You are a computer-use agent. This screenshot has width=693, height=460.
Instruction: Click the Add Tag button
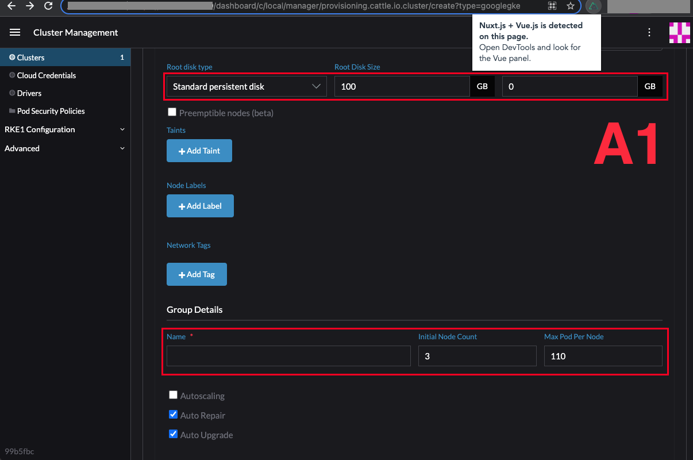(x=197, y=274)
